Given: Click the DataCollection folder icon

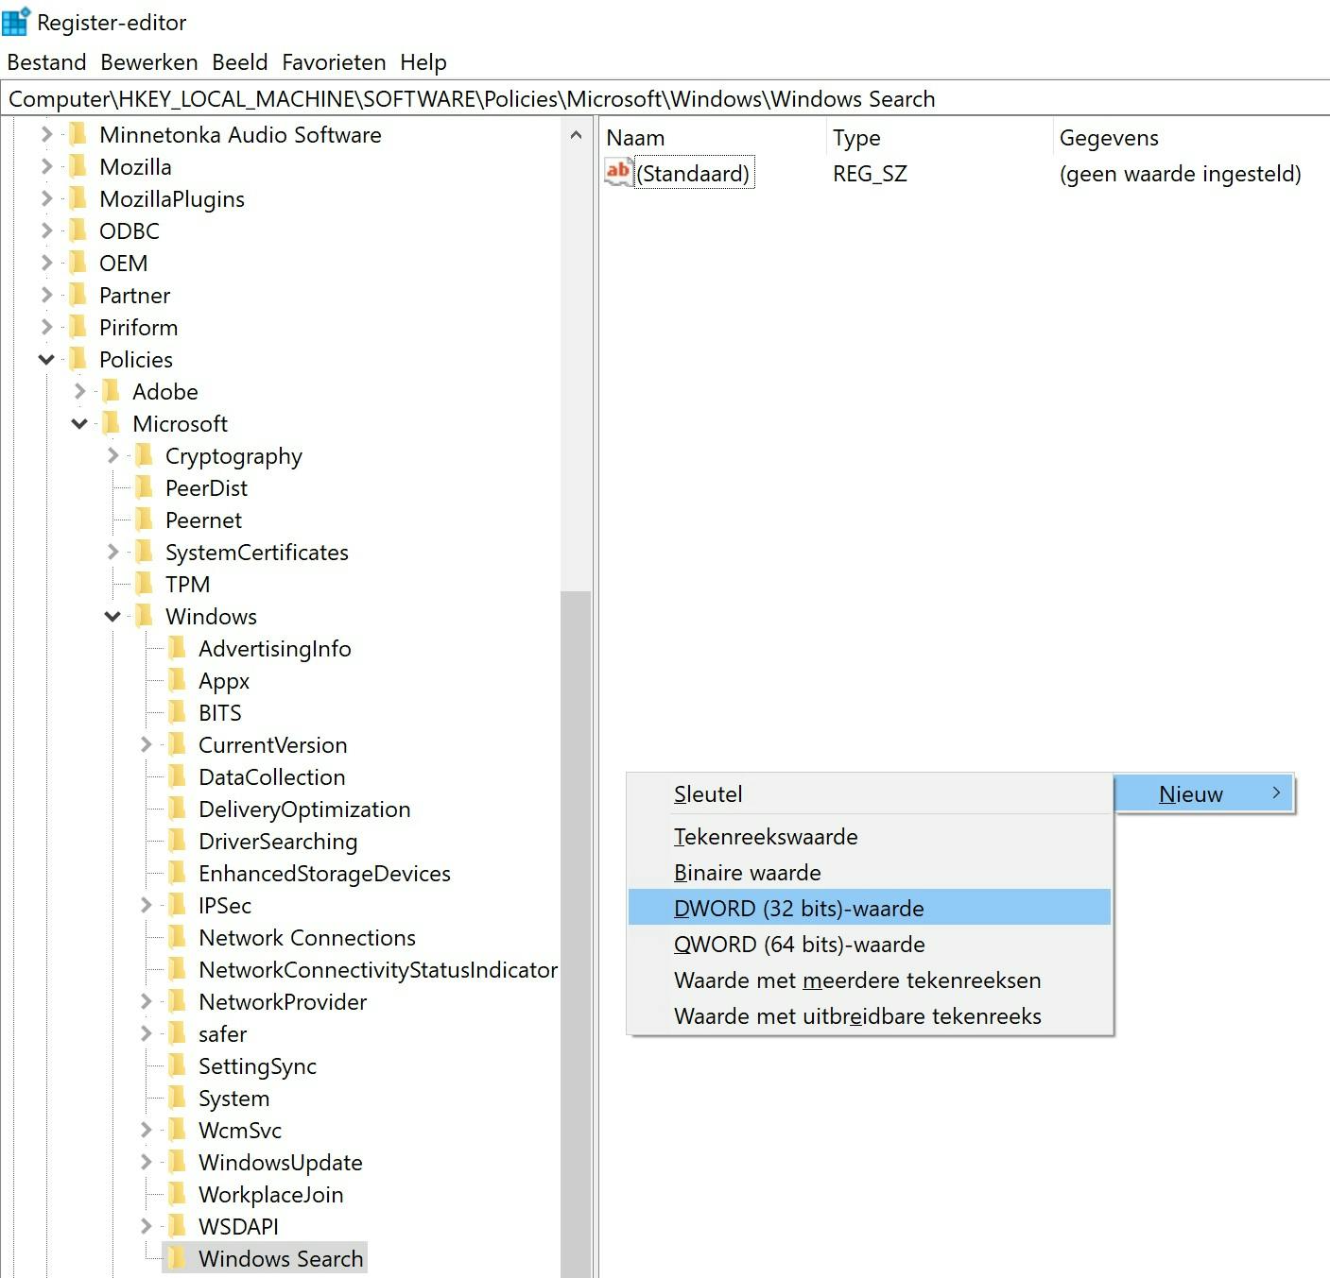Looking at the screenshot, I should pyautogui.click(x=178, y=776).
